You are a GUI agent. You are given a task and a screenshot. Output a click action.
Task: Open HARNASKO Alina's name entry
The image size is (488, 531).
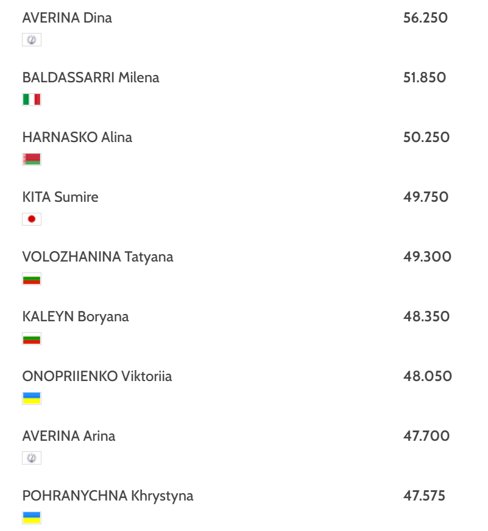tap(77, 137)
